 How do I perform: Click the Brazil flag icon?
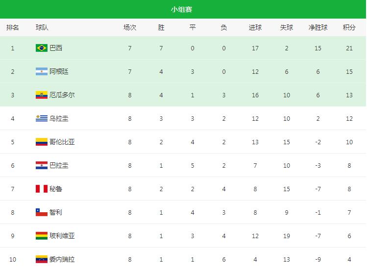42,48
